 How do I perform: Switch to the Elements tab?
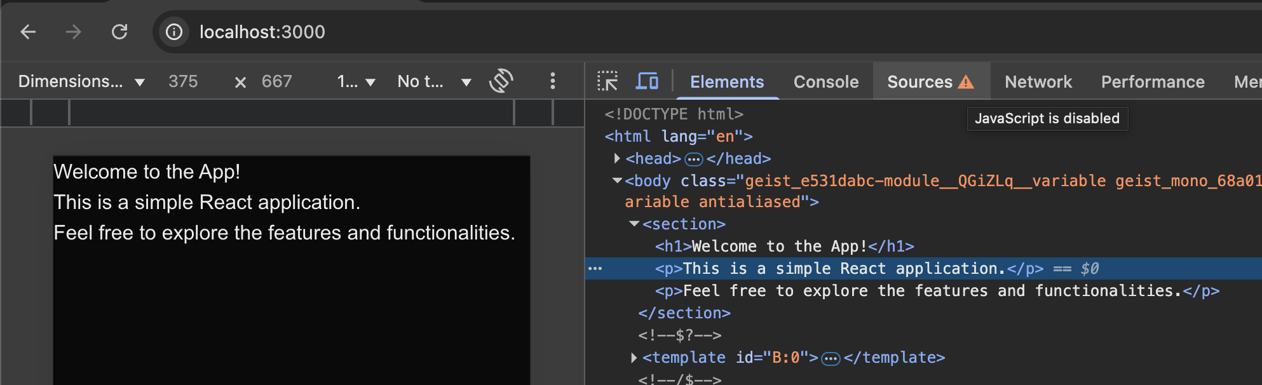point(727,82)
